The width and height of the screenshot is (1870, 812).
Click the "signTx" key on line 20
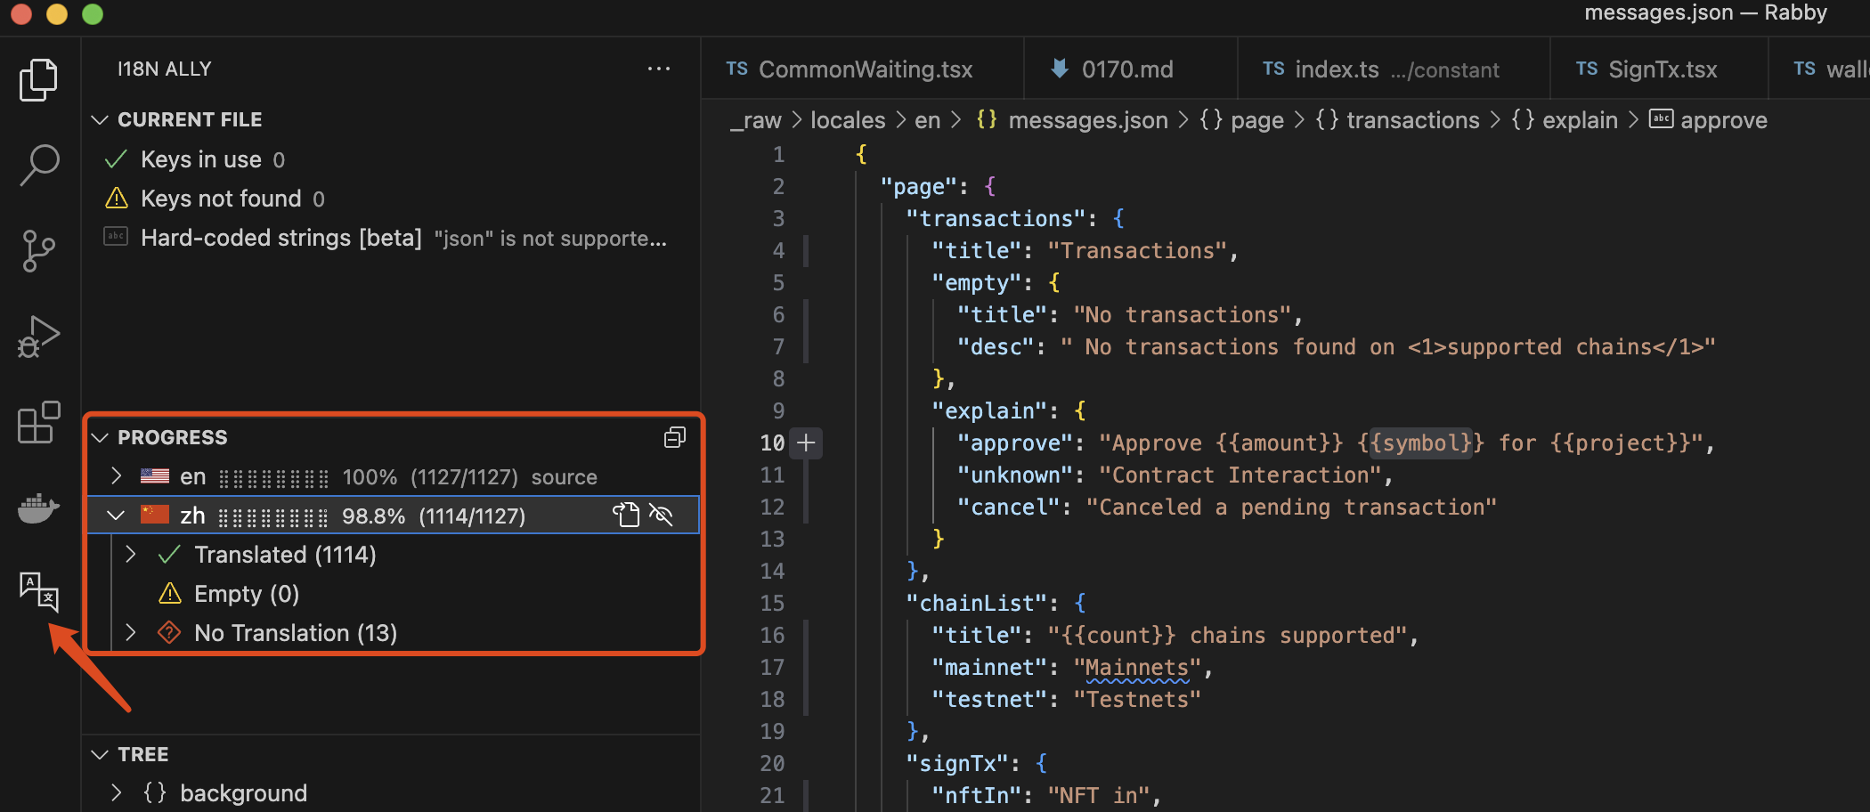coord(957,763)
